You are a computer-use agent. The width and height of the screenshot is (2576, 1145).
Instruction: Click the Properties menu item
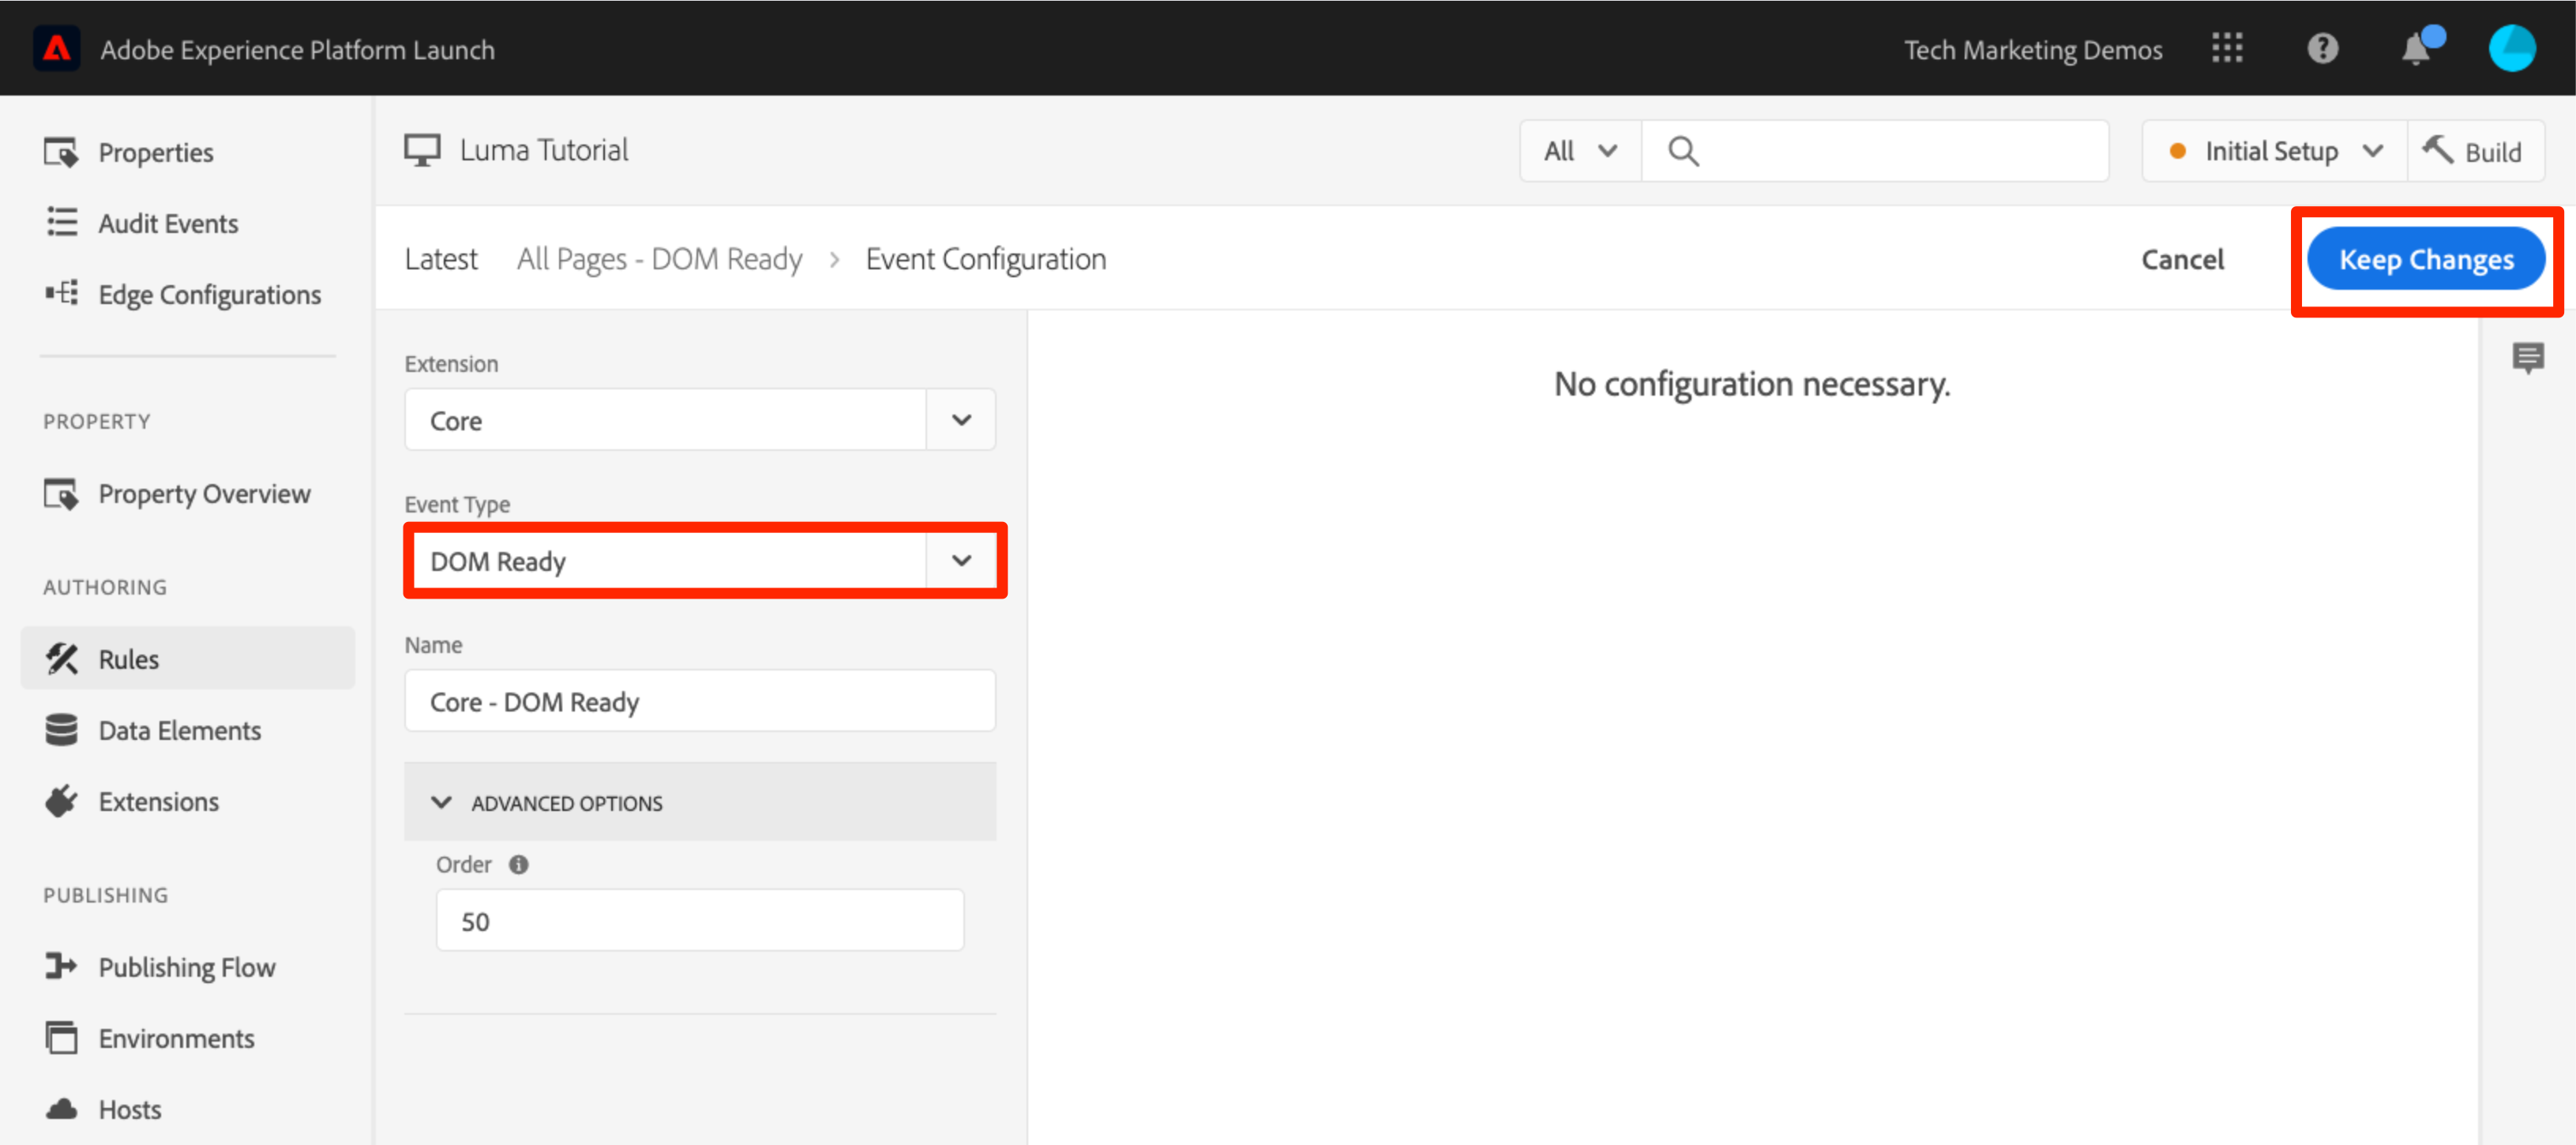pos(155,151)
